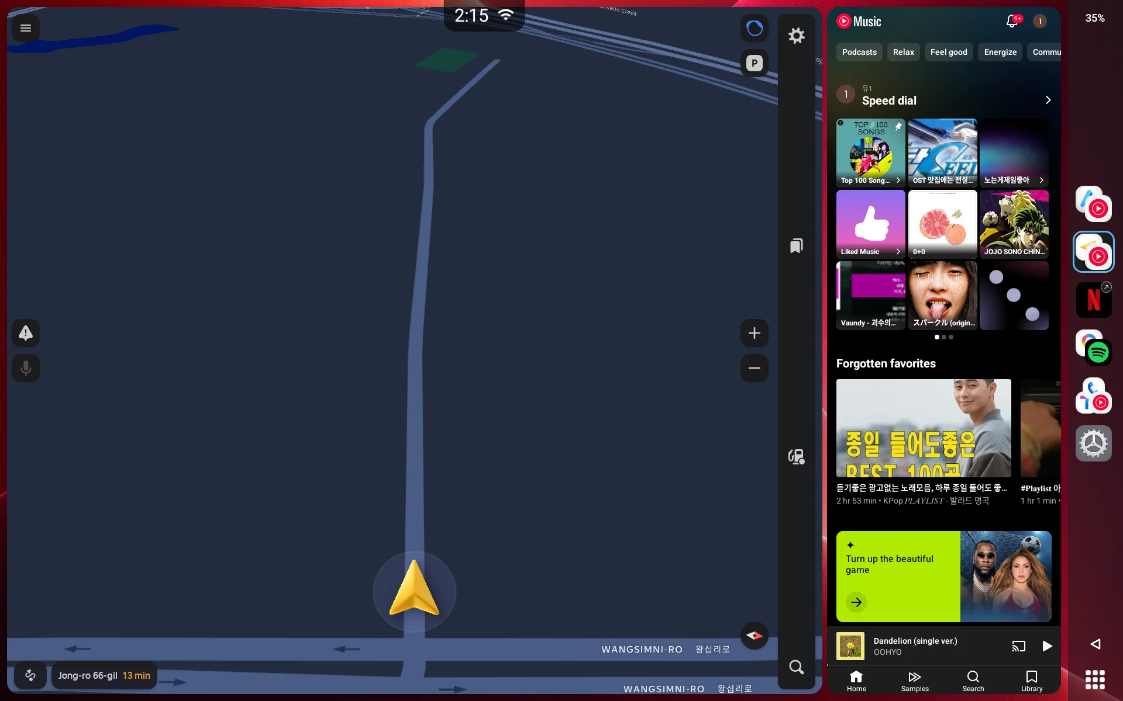
Task: Open Dandelion album art in mini player
Action: tap(850, 646)
